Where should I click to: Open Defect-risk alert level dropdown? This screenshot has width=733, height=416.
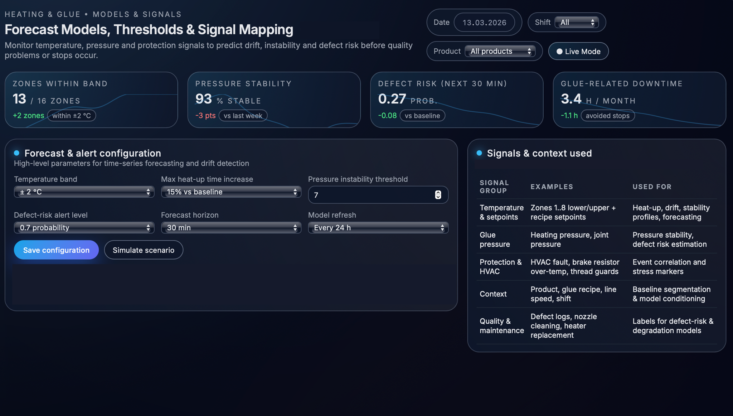click(x=84, y=228)
